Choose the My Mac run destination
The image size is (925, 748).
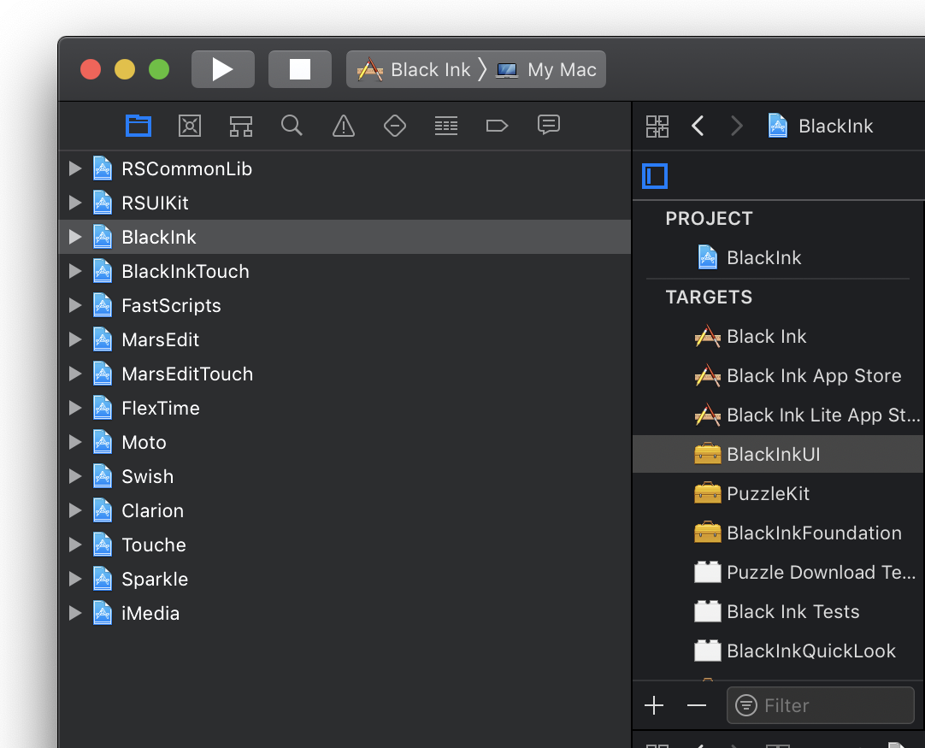pos(546,69)
